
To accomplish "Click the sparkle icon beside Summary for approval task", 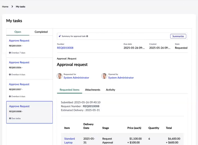I will pyautogui.click(x=60, y=36).
